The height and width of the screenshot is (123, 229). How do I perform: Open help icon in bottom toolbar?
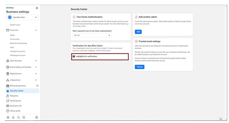[x=24, y=117]
